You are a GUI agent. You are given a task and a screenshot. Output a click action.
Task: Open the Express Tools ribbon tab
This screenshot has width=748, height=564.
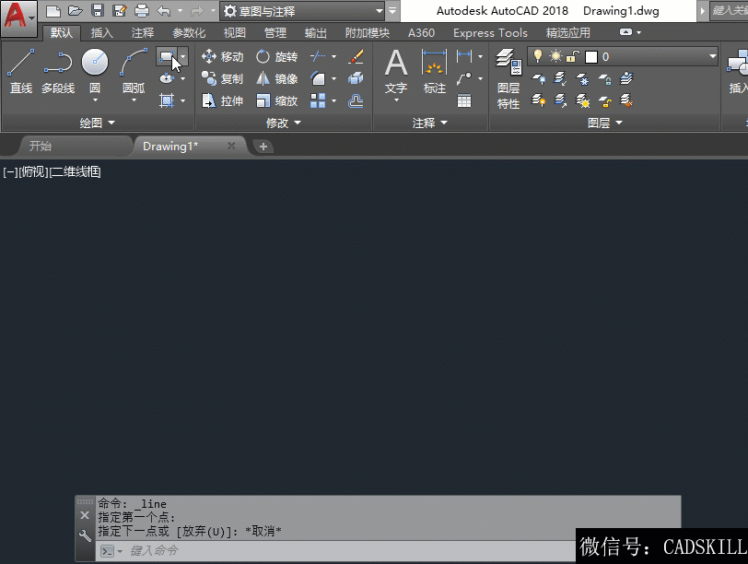click(x=490, y=33)
